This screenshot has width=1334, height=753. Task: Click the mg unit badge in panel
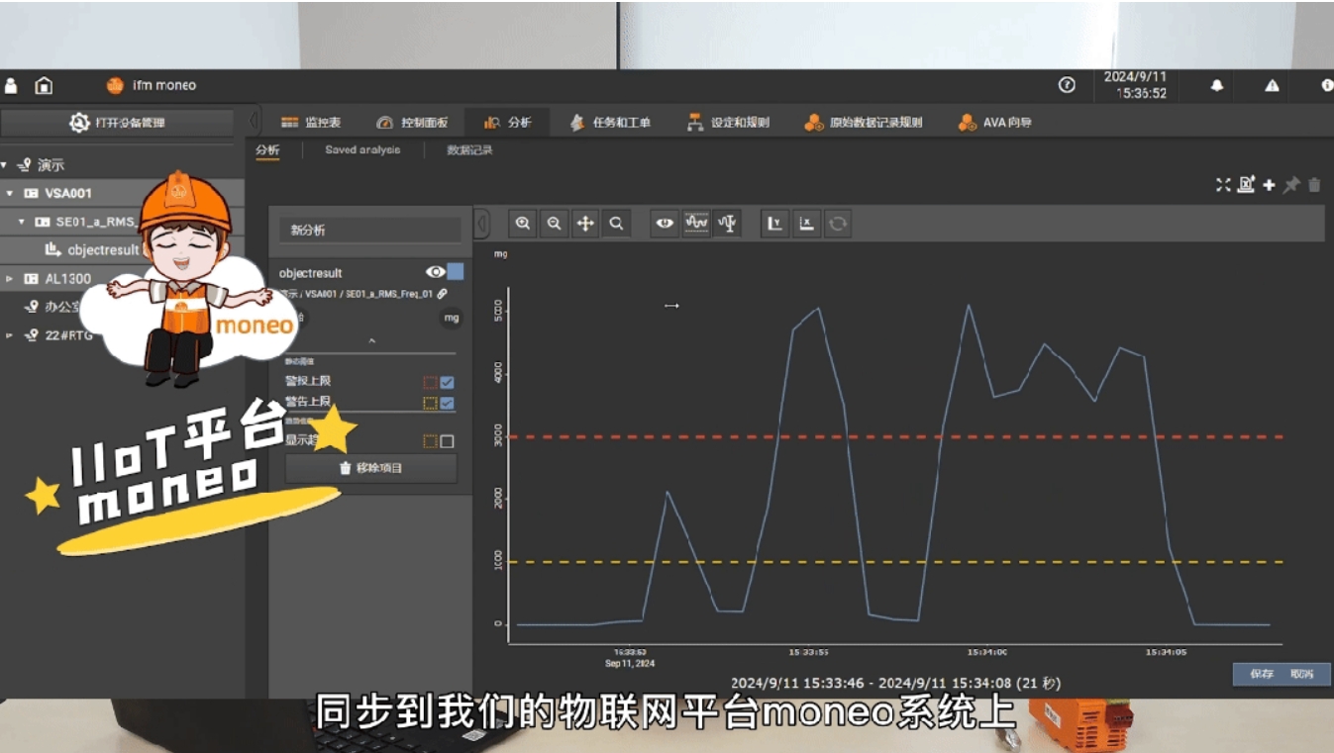pos(452,318)
